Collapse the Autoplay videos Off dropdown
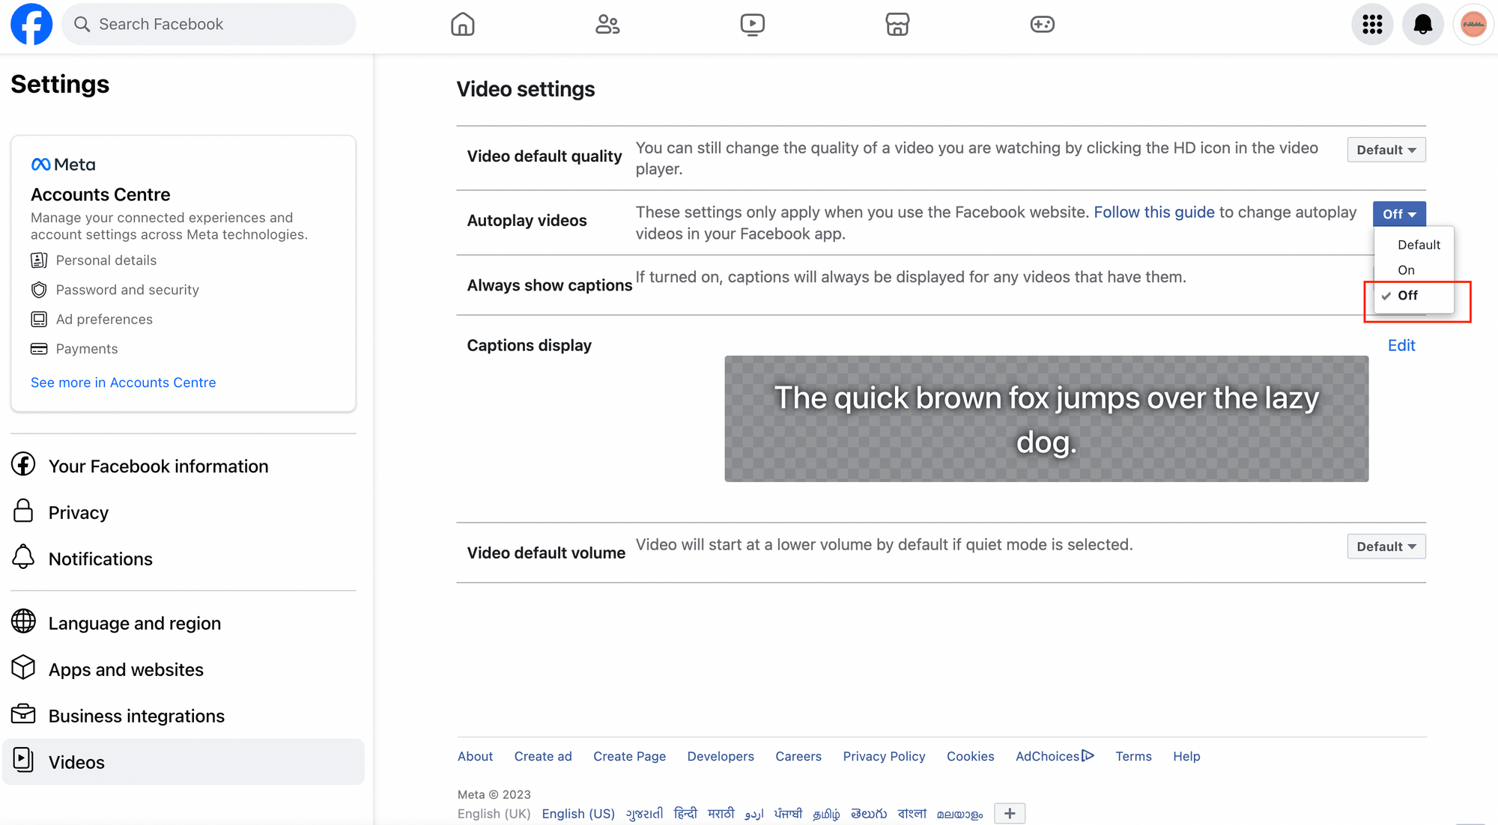 pos(1398,214)
